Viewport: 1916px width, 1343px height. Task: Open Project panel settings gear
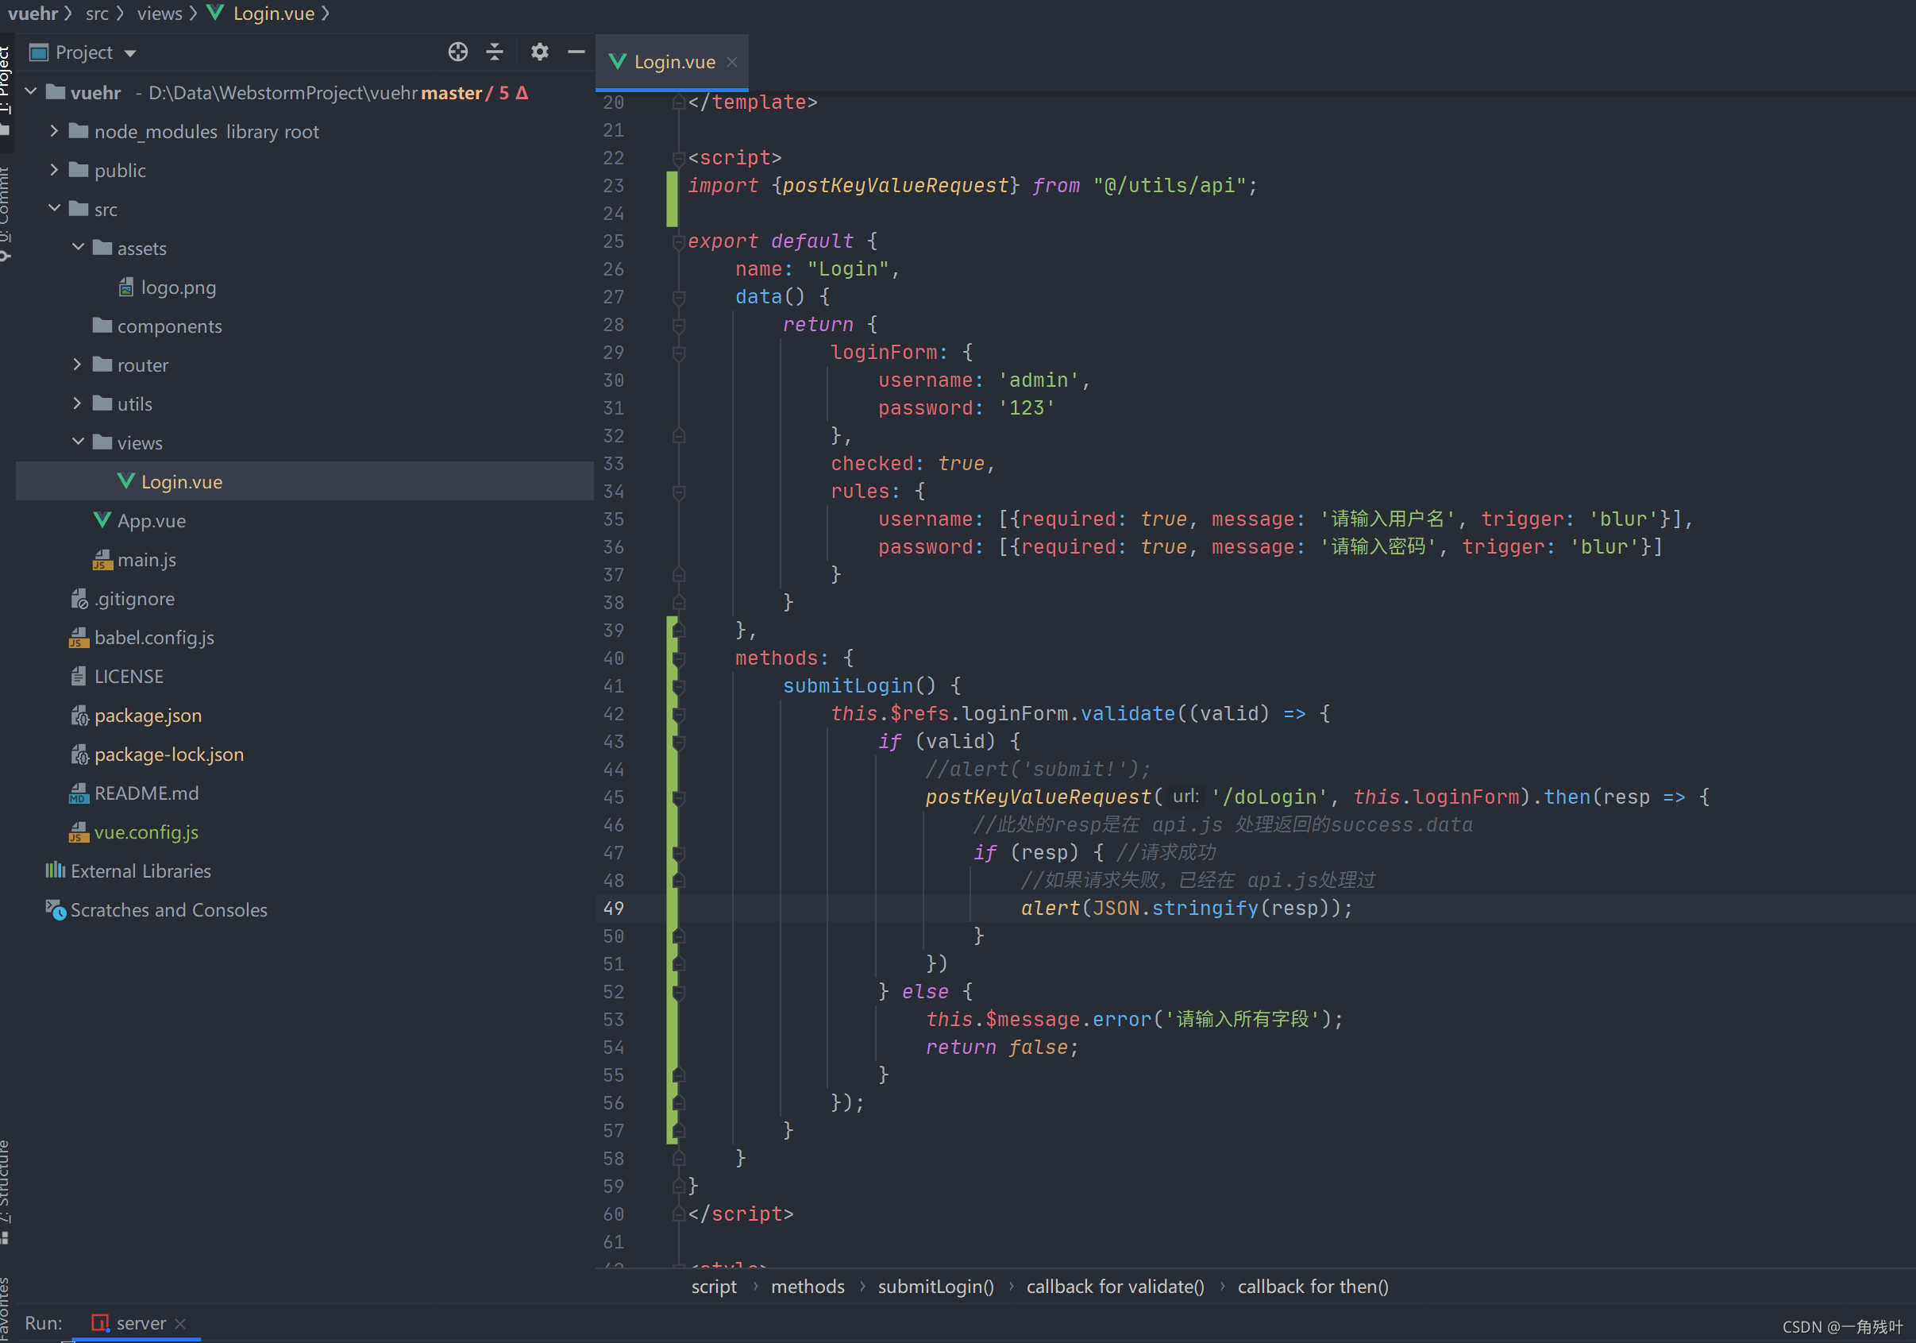539,52
